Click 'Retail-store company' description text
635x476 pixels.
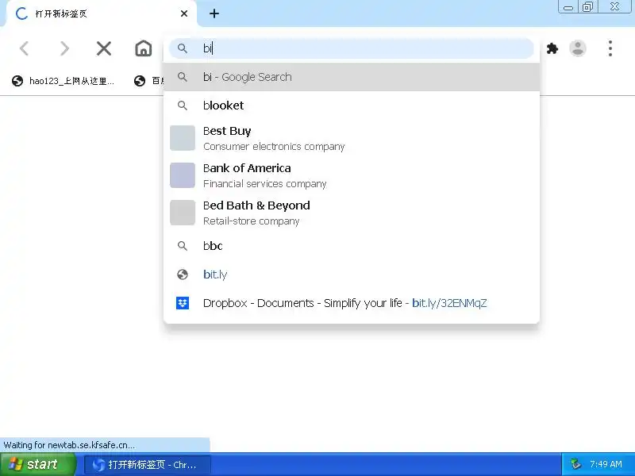[251, 221]
